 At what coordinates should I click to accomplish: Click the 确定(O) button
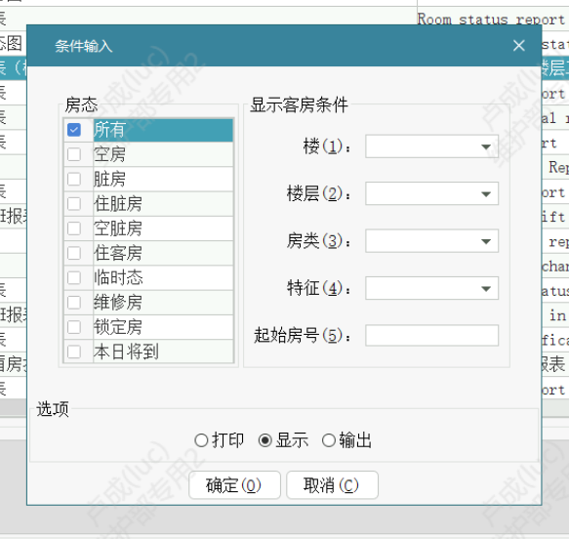(234, 485)
